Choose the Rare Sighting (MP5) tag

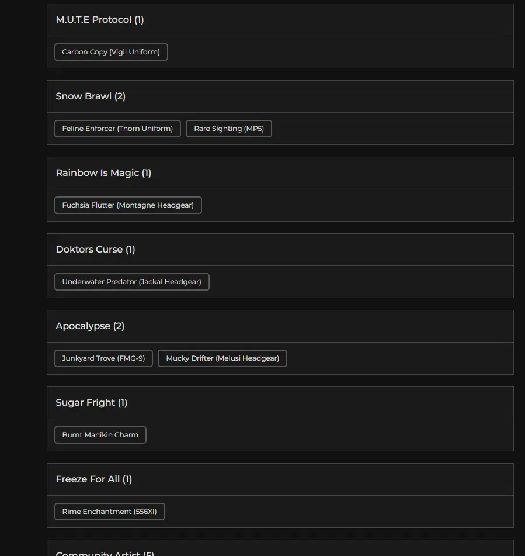pyautogui.click(x=229, y=129)
